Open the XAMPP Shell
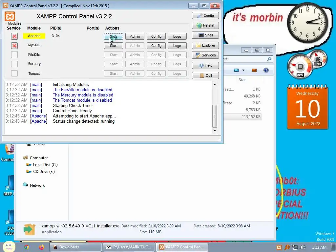The width and height of the screenshot is (336, 252). coord(205,35)
